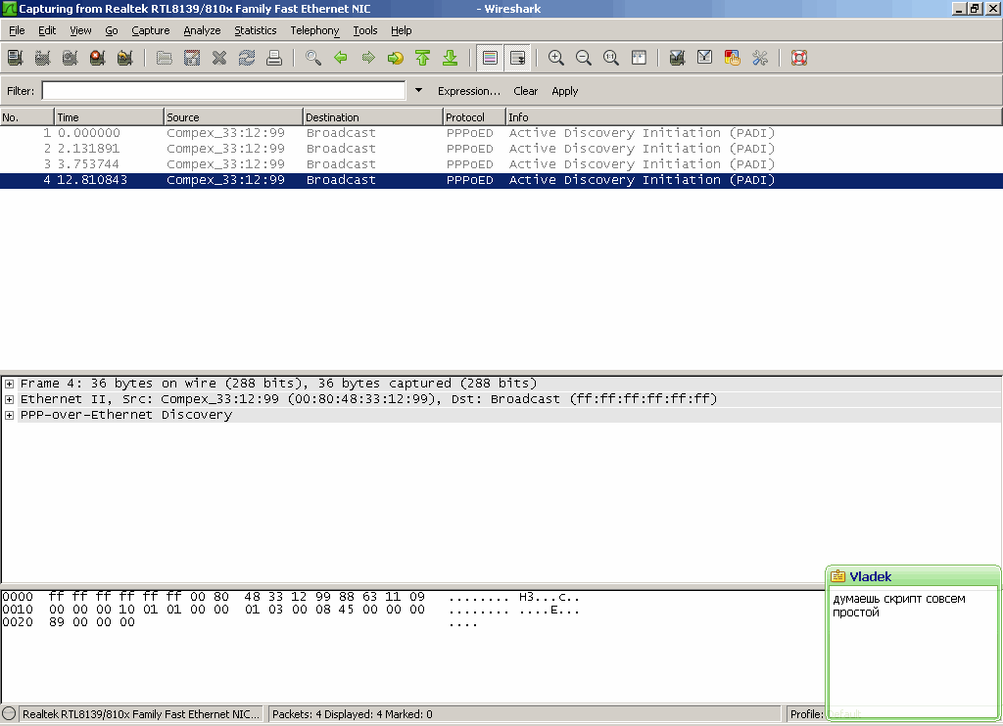The image size is (1003, 726).
Task: Open the Capture menu
Action: tap(150, 30)
